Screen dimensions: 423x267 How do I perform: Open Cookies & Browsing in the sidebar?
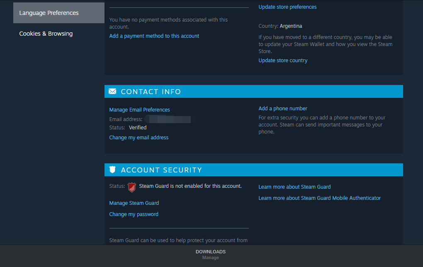(46, 34)
